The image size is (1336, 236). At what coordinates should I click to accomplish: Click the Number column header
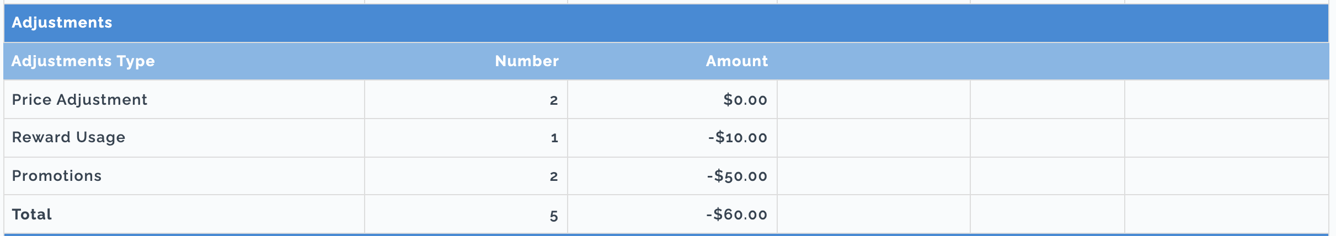click(527, 61)
